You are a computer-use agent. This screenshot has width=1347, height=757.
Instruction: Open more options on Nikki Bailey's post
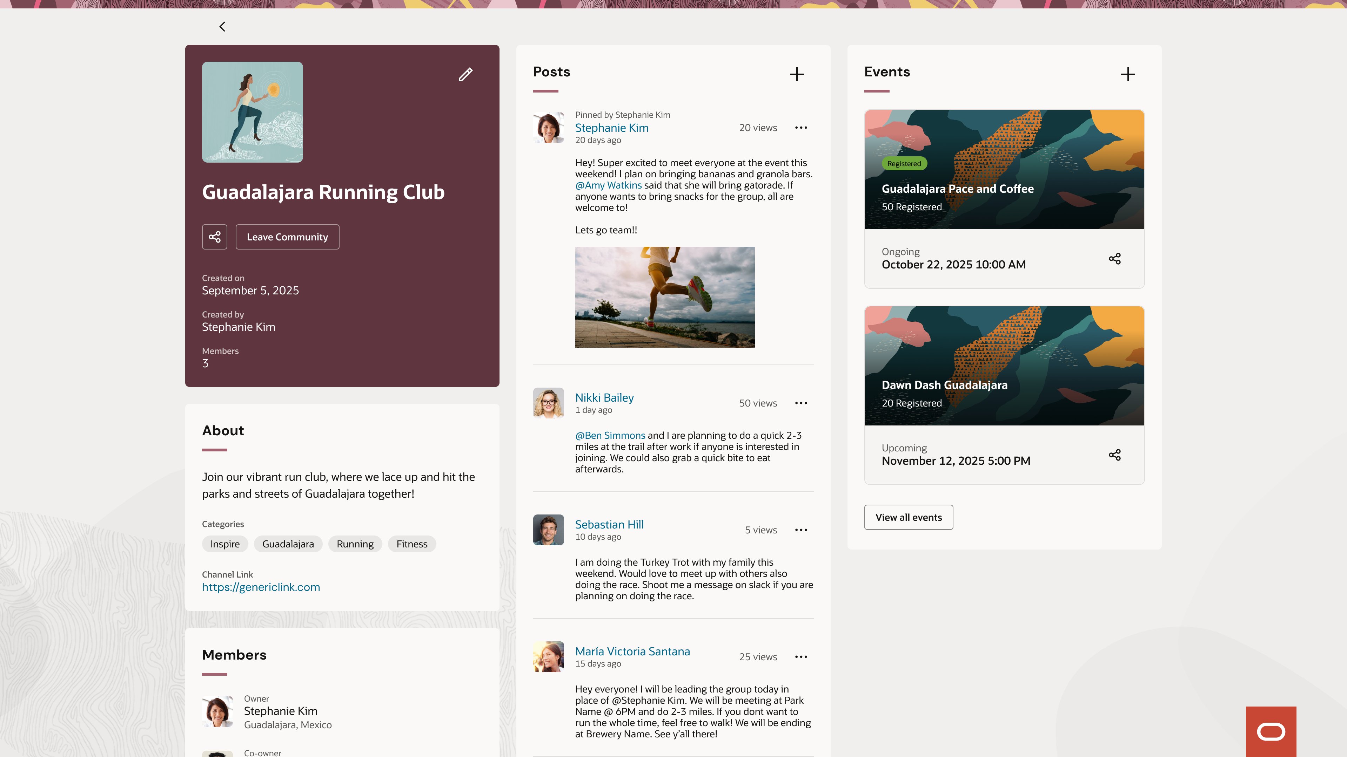pos(801,403)
